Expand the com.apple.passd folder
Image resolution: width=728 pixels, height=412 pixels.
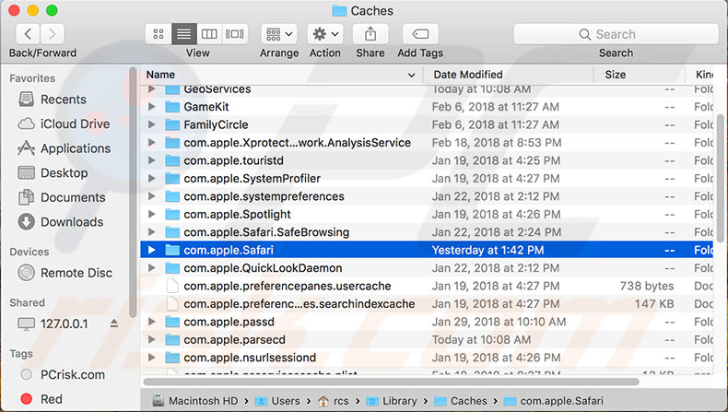[151, 322]
